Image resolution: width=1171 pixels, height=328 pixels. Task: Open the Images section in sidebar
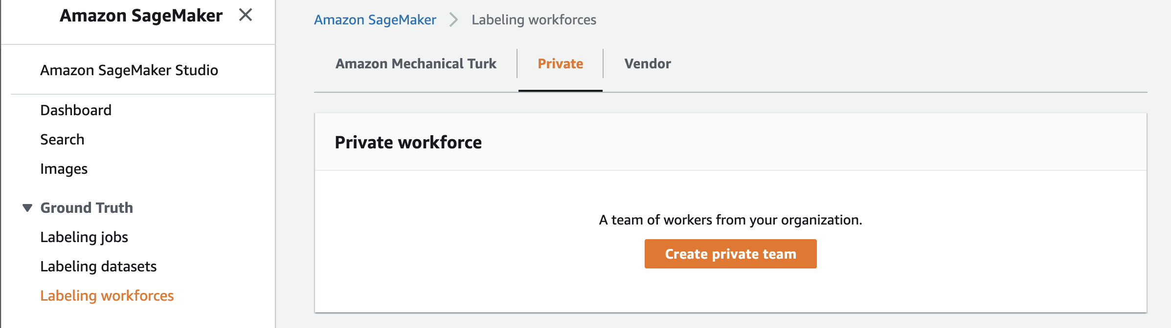click(x=64, y=169)
